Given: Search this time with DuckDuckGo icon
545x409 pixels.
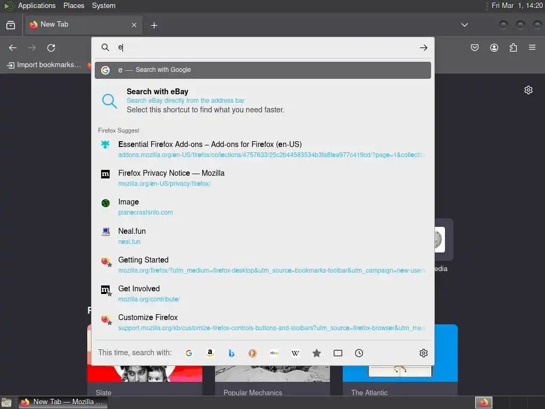Looking at the screenshot, I should tap(253, 353).
